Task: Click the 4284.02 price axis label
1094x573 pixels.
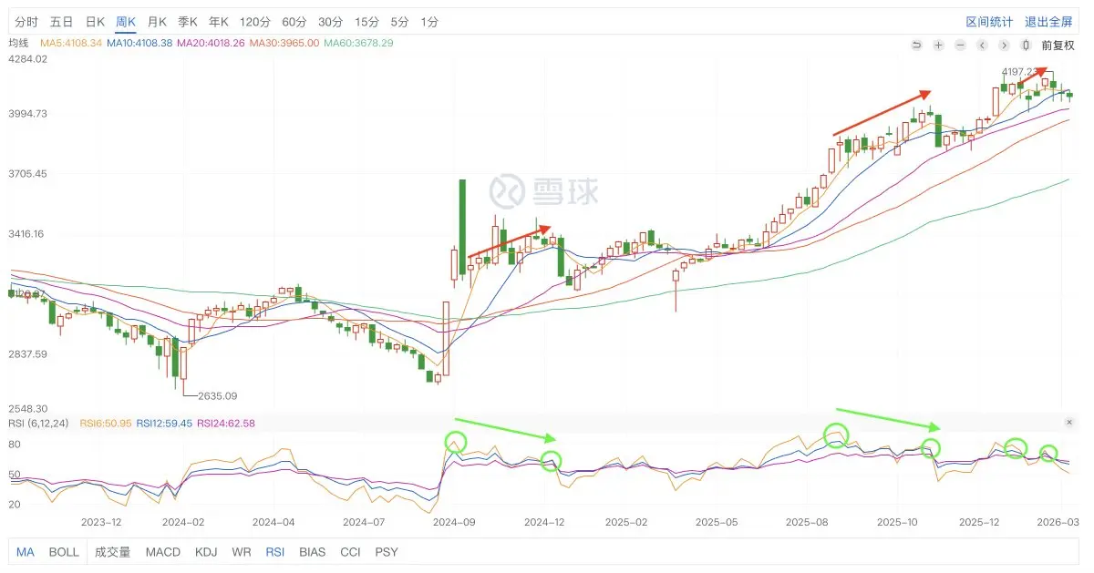Action: (27, 58)
